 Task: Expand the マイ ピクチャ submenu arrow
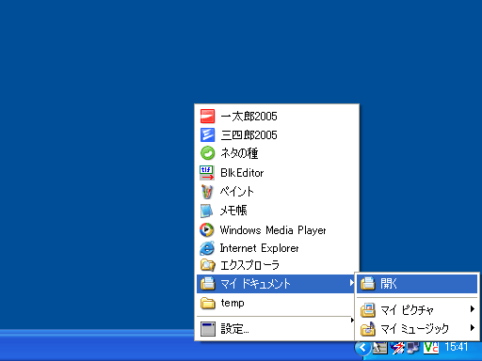473,309
